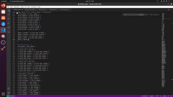Open the clock and calendar in top bar

(90, 1)
